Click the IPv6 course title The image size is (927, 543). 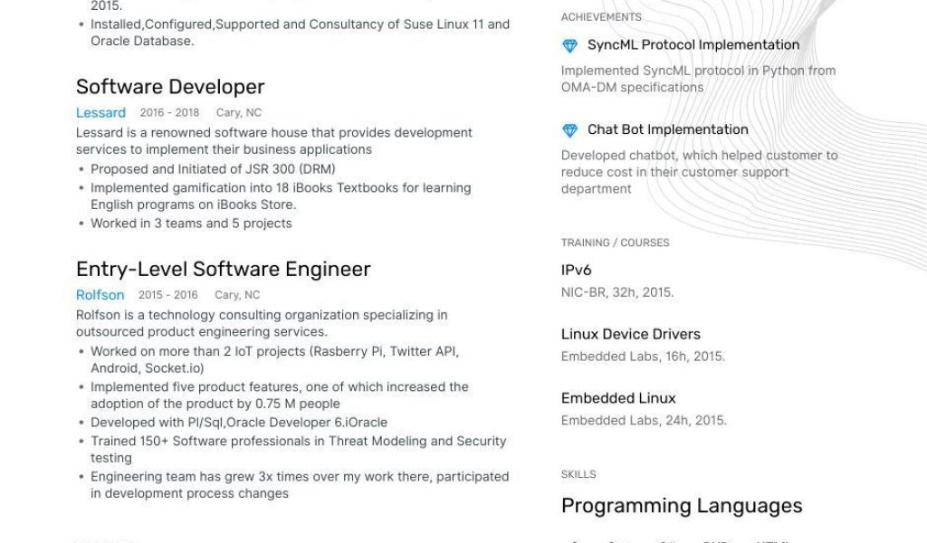[x=576, y=270]
